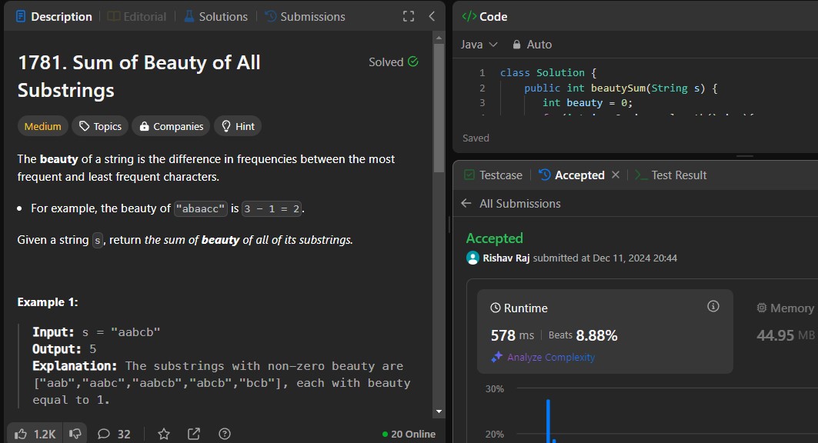The width and height of the screenshot is (818, 443).
Task: Click Rishav Raj's avatar icon
Action: (x=472, y=258)
